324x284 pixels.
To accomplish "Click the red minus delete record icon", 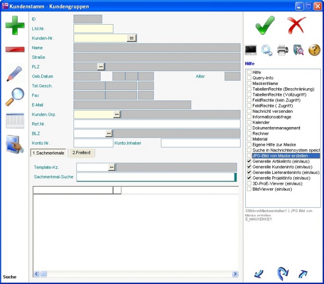I will tap(15, 49).
